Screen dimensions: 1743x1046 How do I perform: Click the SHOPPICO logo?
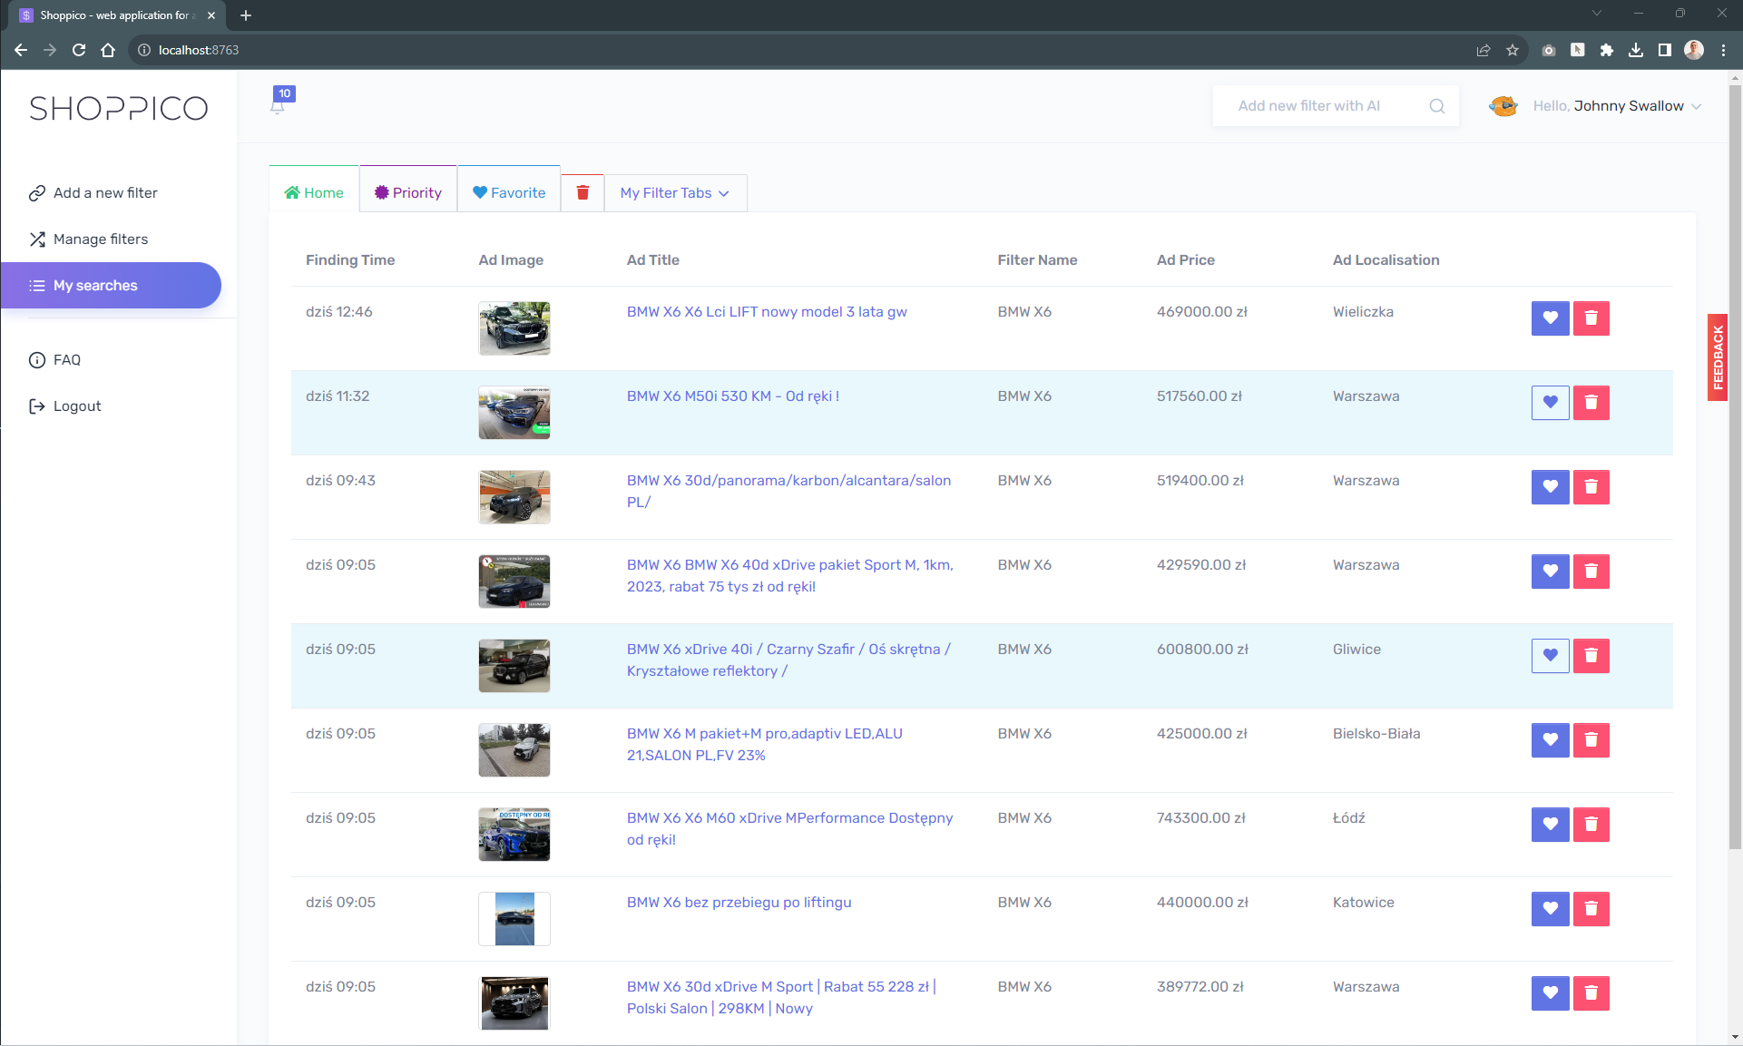click(119, 108)
